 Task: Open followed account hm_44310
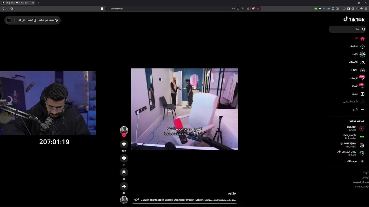(353, 145)
